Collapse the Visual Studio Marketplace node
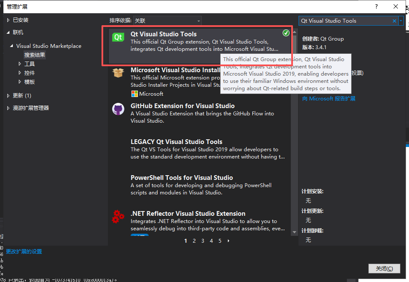This screenshot has width=409, height=282. coord(12,46)
